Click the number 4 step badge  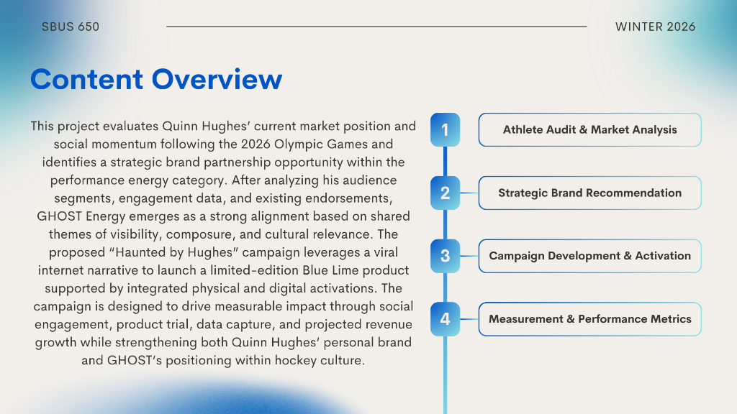(445, 319)
